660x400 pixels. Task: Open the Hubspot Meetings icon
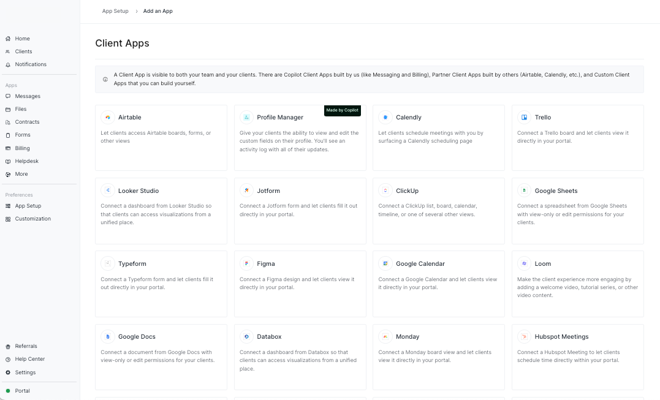pos(524,336)
